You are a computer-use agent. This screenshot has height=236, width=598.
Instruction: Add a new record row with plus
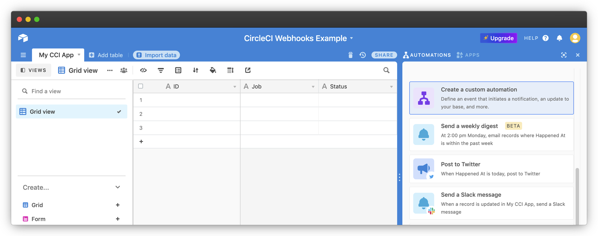[141, 141]
